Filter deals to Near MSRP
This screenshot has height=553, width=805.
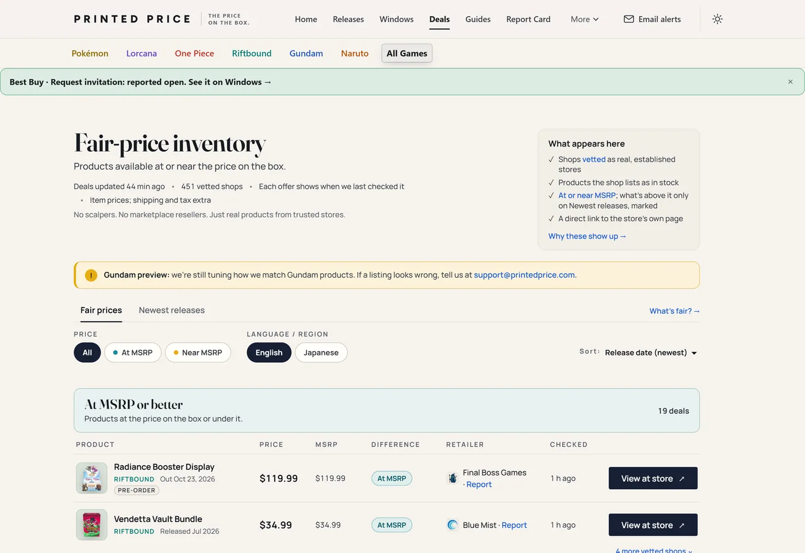click(x=198, y=352)
